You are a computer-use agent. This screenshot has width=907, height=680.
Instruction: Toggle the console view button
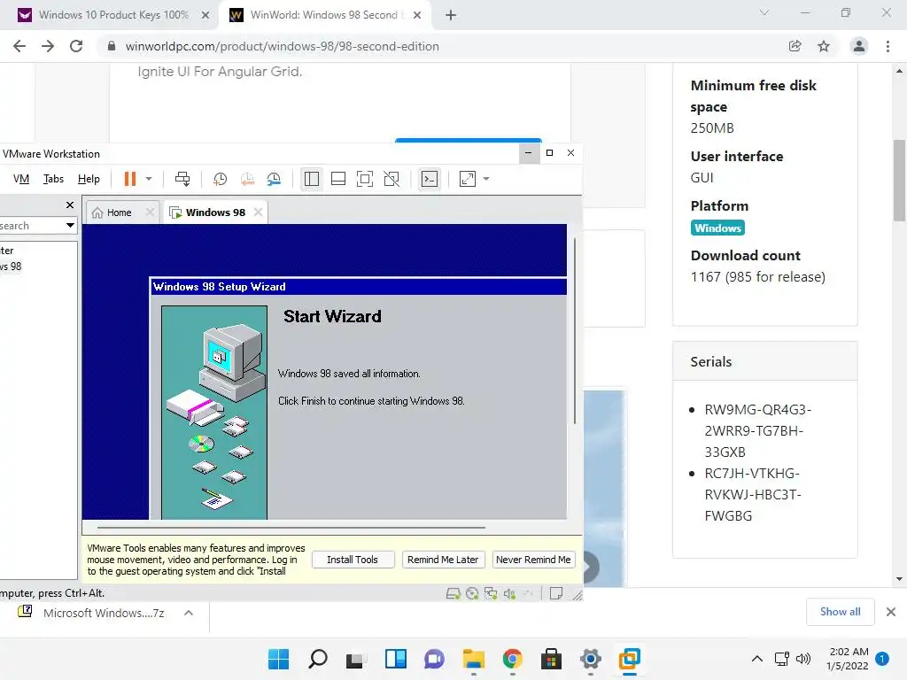coord(430,179)
